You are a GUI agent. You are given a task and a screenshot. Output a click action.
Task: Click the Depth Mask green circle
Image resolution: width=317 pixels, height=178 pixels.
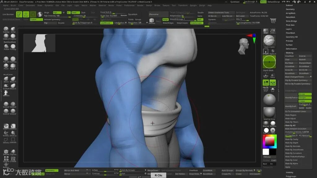[269, 62]
